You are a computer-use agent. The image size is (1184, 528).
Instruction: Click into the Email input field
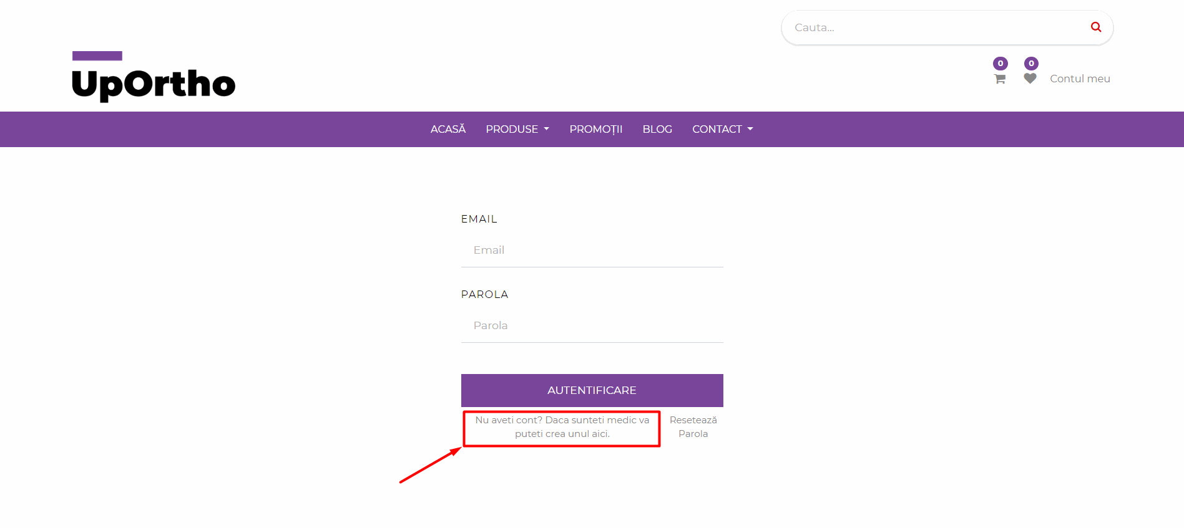pyautogui.click(x=592, y=250)
